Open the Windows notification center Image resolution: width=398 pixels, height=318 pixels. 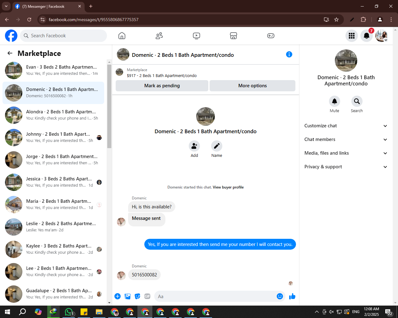point(389,312)
